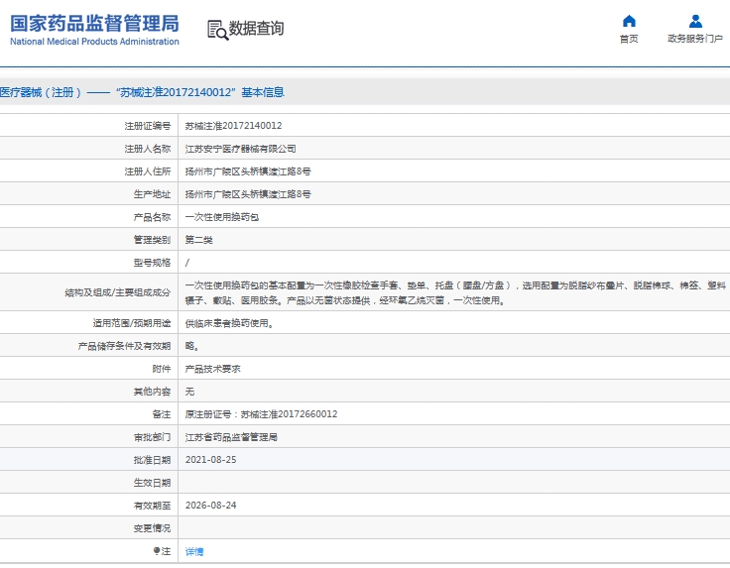Select registrant name 江苏安宁医疗器械有限公司
The width and height of the screenshot is (730, 568).
(240, 149)
